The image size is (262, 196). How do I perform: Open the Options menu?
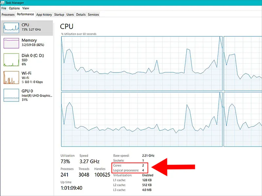coord(14,8)
